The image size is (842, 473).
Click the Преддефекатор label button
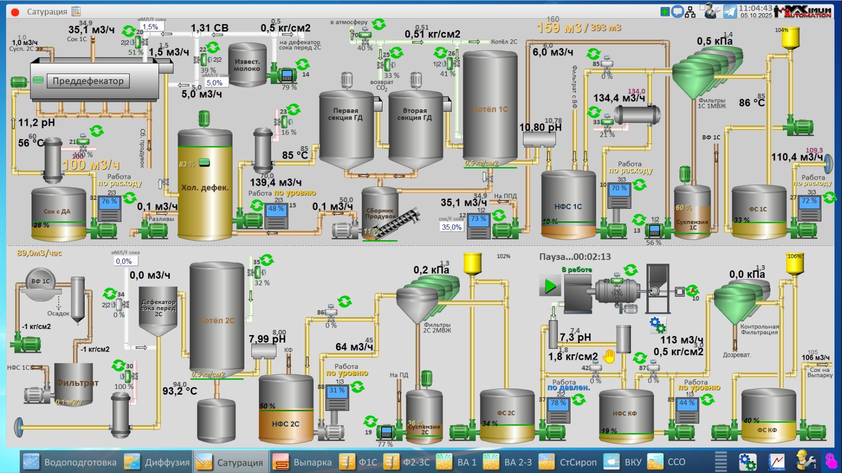click(88, 81)
